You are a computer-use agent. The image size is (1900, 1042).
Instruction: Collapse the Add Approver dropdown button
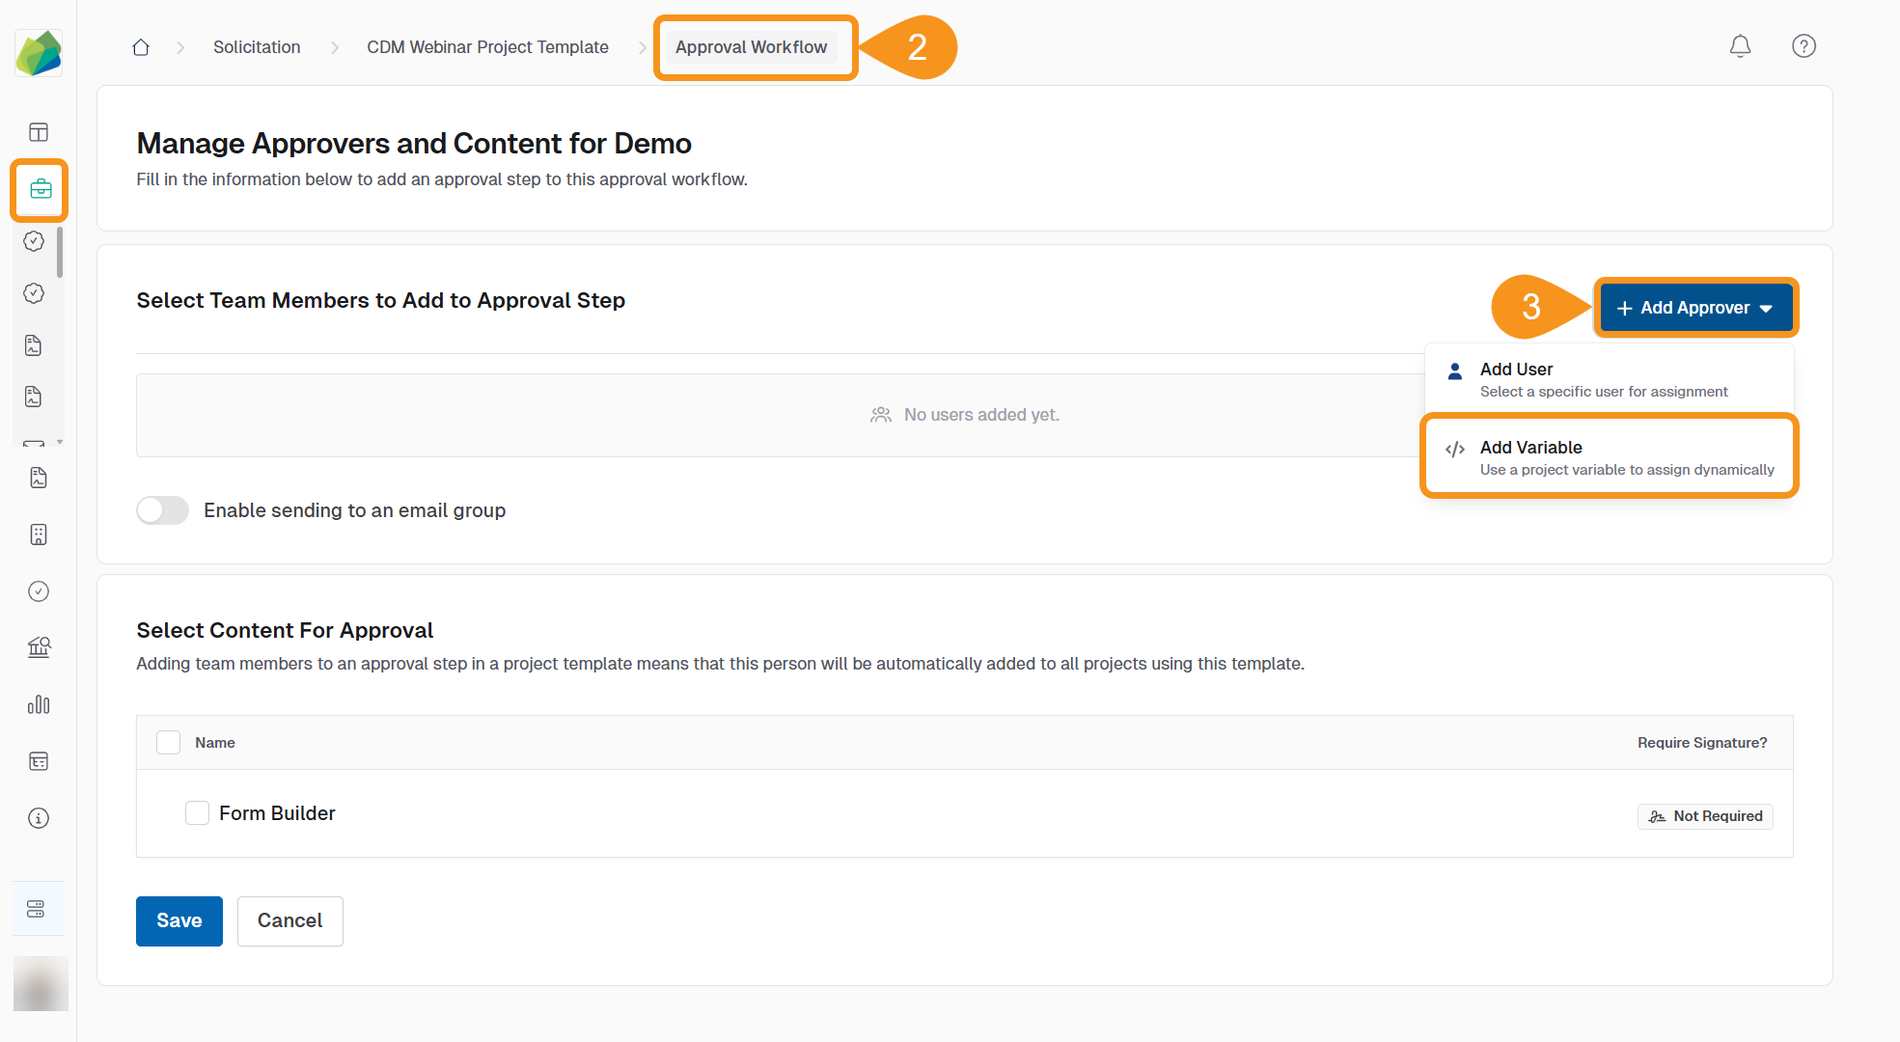(1695, 308)
